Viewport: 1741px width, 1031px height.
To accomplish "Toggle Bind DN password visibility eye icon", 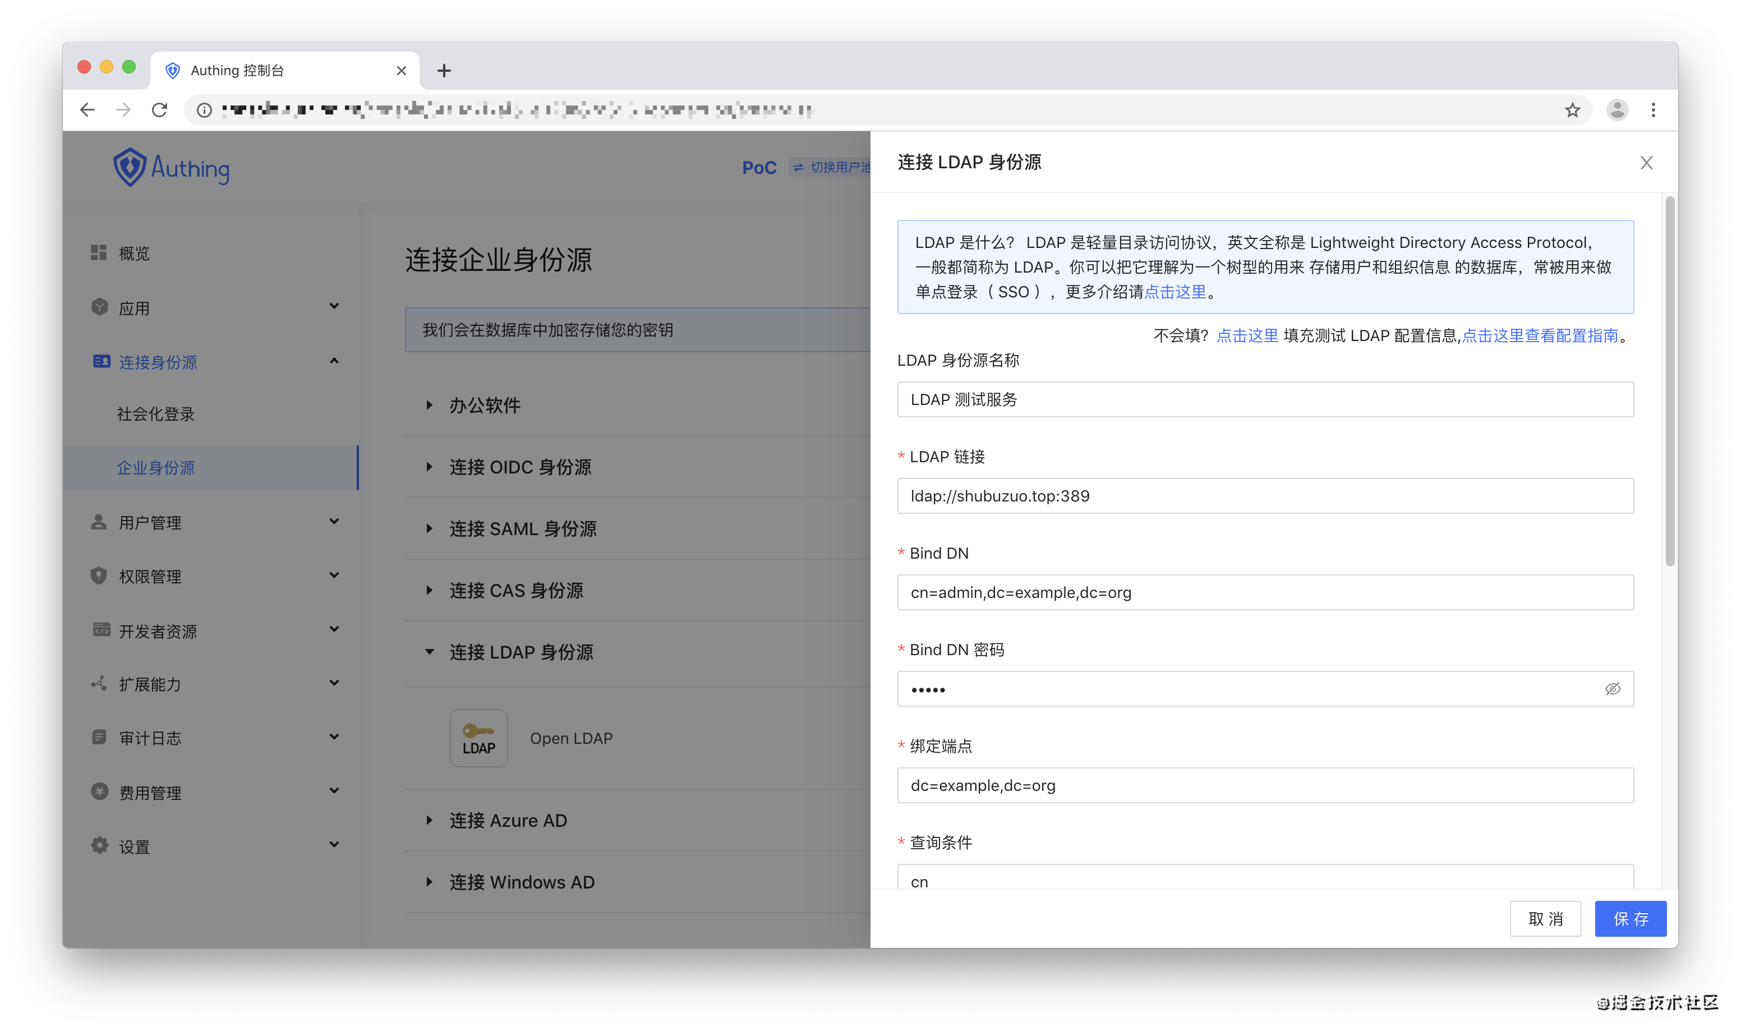I will (1613, 688).
